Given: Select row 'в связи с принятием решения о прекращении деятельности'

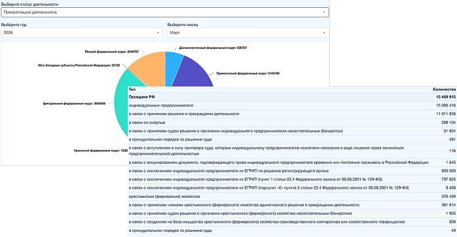Looking at the screenshot, I should click(292, 114).
